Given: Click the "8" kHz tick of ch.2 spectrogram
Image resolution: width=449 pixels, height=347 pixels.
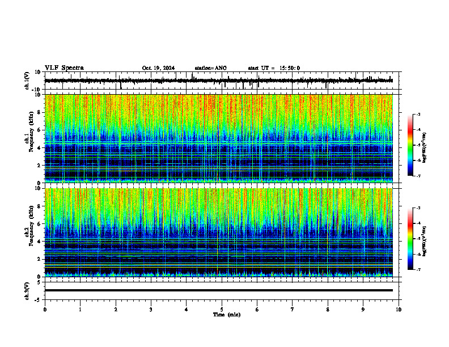Looking at the screenshot, I should [39, 206].
